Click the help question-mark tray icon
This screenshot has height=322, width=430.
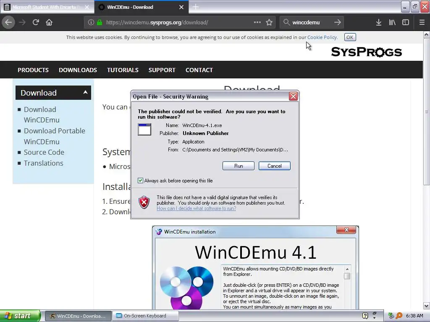(365, 316)
